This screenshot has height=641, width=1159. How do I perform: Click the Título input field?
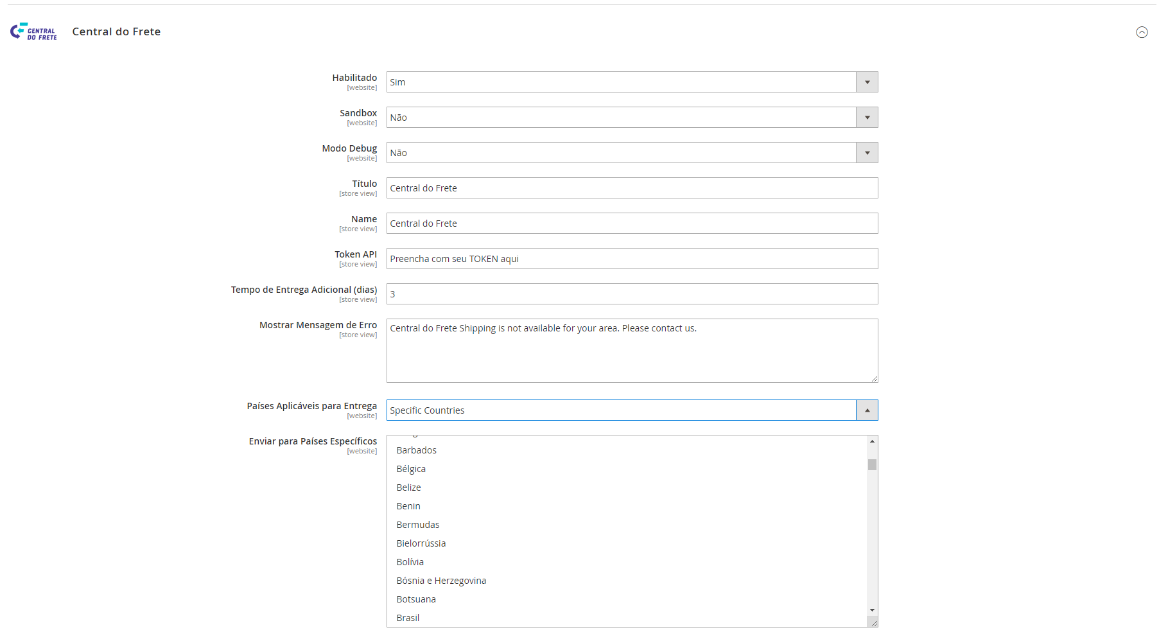[x=632, y=188]
